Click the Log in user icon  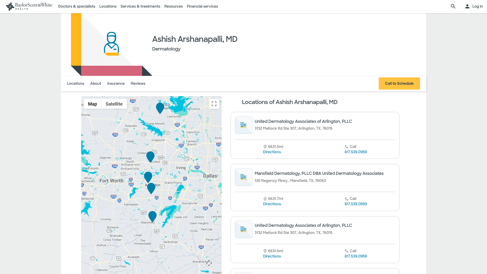coord(467,6)
